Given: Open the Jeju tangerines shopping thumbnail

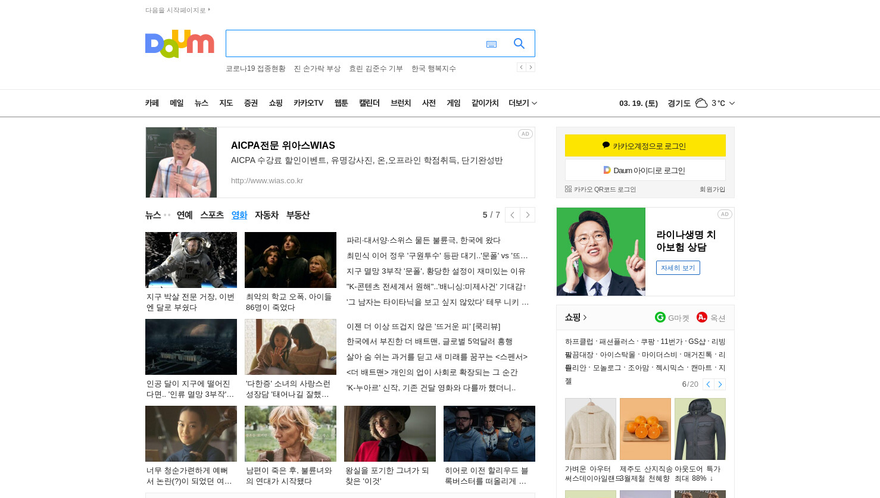Looking at the screenshot, I should tap(645, 429).
